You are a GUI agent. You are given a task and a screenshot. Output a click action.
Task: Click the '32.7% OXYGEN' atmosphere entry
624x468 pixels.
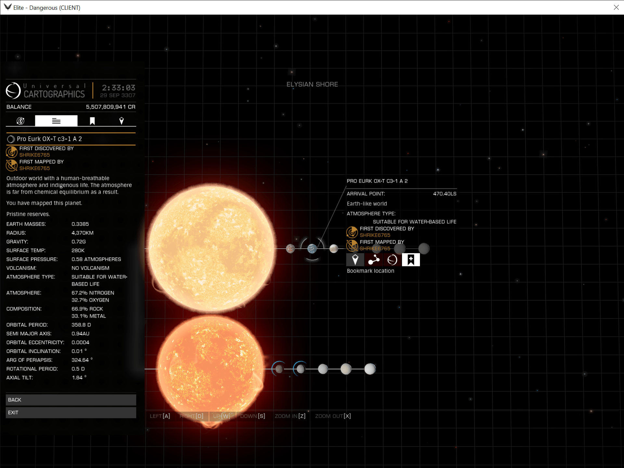90,300
